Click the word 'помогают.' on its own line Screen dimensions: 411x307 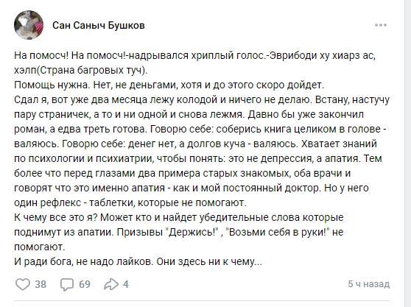point(39,247)
